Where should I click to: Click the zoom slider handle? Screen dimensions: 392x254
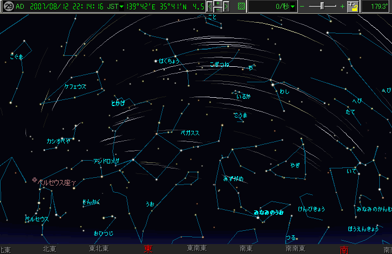(322, 7)
